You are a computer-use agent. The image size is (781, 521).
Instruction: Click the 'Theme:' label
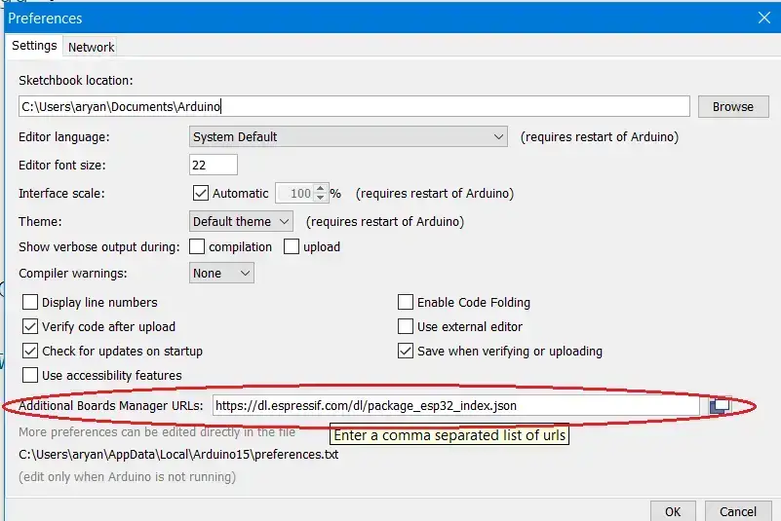coord(40,221)
